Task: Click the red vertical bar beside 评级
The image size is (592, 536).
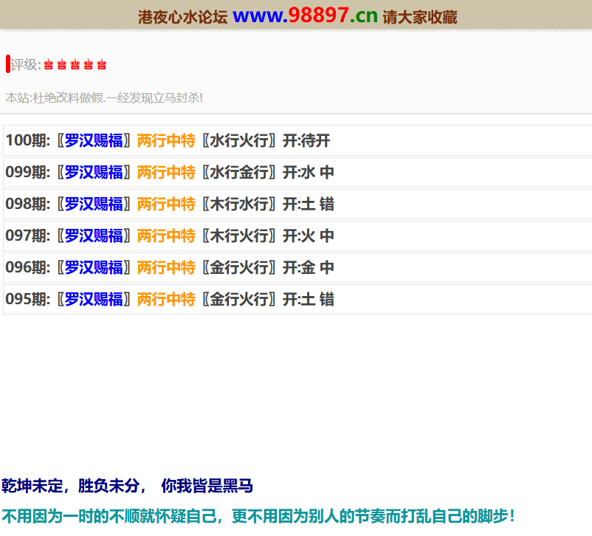Action: click(x=7, y=64)
